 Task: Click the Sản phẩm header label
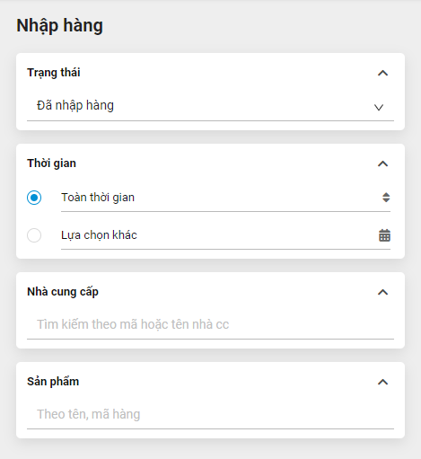(x=53, y=382)
